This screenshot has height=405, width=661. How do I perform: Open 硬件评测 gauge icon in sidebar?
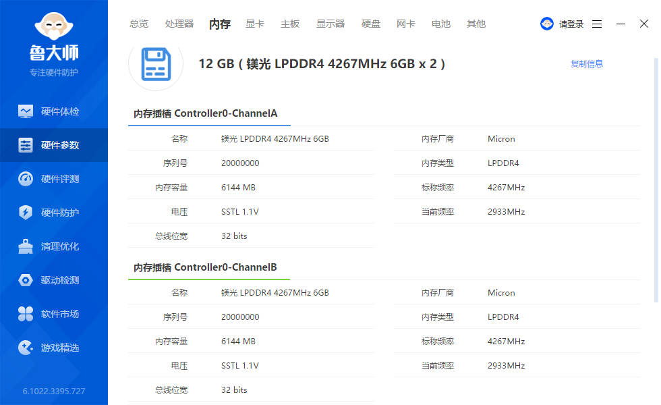[x=26, y=179]
